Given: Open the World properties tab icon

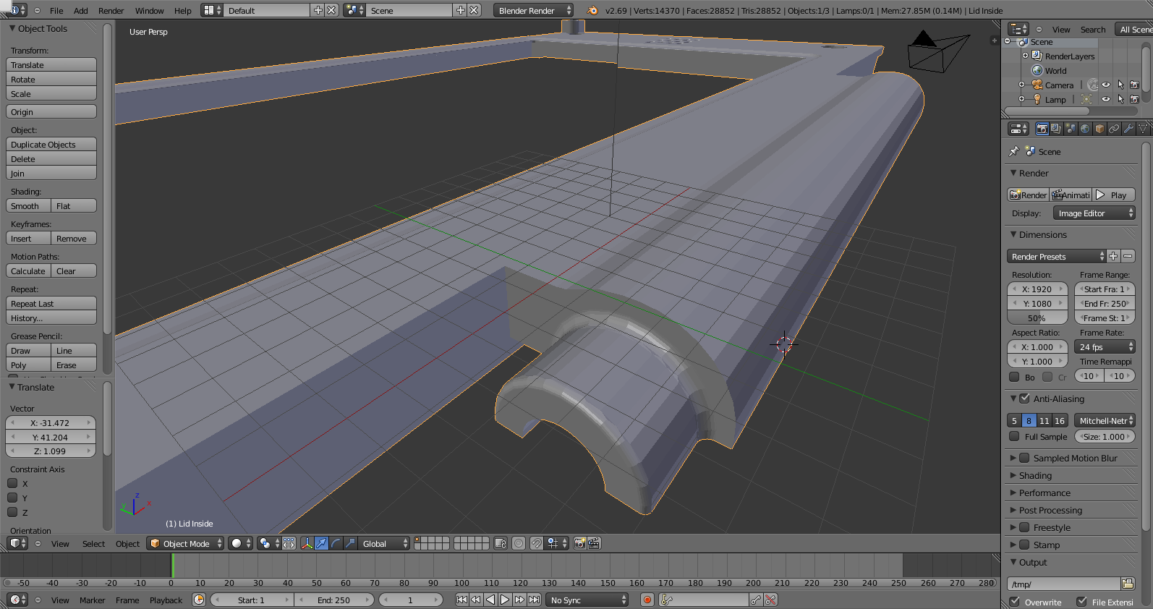Looking at the screenshot, I should pyautogui.click(x=1085, y=129).
